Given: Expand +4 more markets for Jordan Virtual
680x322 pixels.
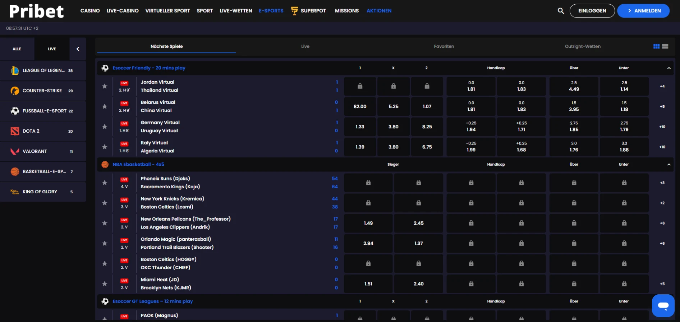Looking at the screenshot, I should [x=662, y=86].
